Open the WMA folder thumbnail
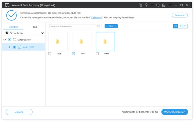The width and height of the screenshot is (194, 121). (x=105, y=42)
